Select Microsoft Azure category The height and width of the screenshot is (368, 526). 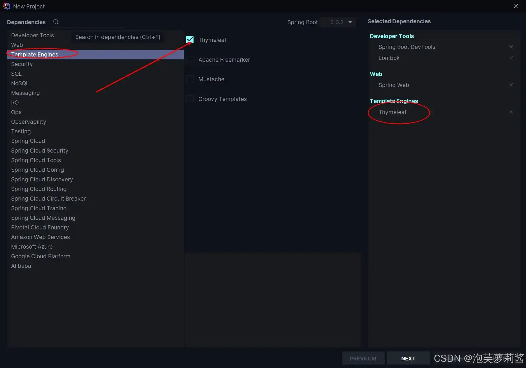(96, 247)
